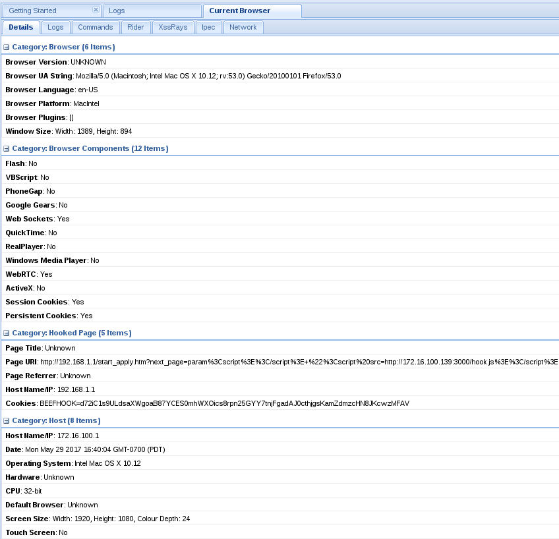Select the WebRTC: Yes row
The height and width of the screenshot is (539, 559).
click(x=280, y=274)
